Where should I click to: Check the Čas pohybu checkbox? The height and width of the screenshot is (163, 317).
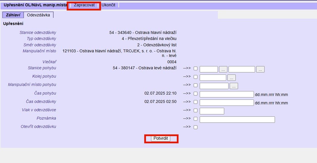pos(196,94)
